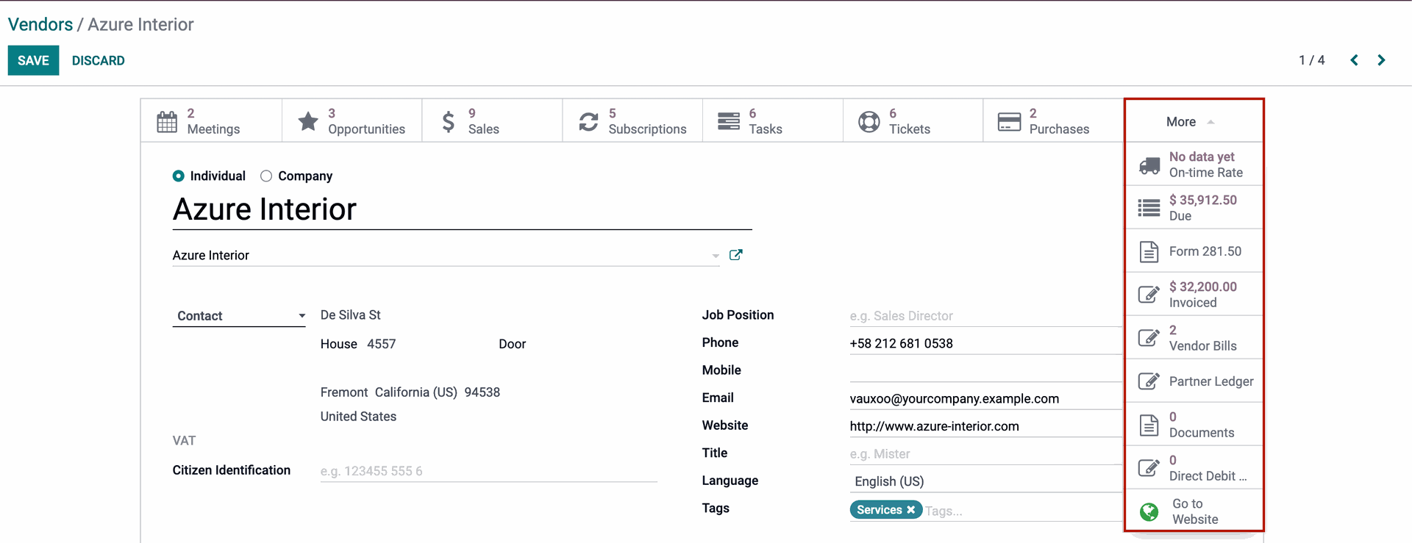The width and height of the screenshot is (1412, 543).
Task: Click the Documents file icon
Action: click(1149, 425)
